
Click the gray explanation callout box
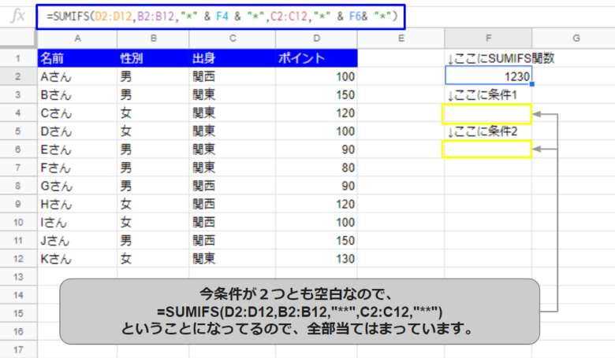coord(300,312)
